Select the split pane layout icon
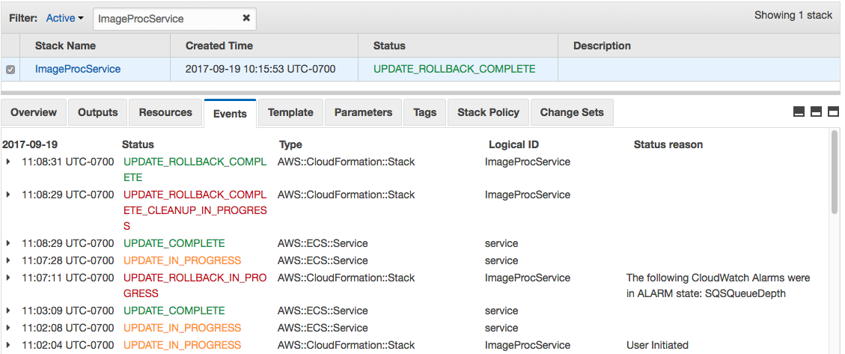The width and height of the screenshot is (845, 354). pos(816,112)
